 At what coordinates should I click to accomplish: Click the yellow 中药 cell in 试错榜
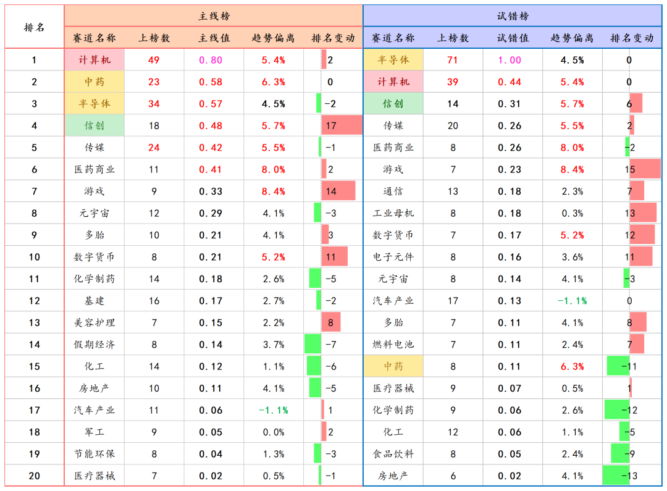(393, 366)
